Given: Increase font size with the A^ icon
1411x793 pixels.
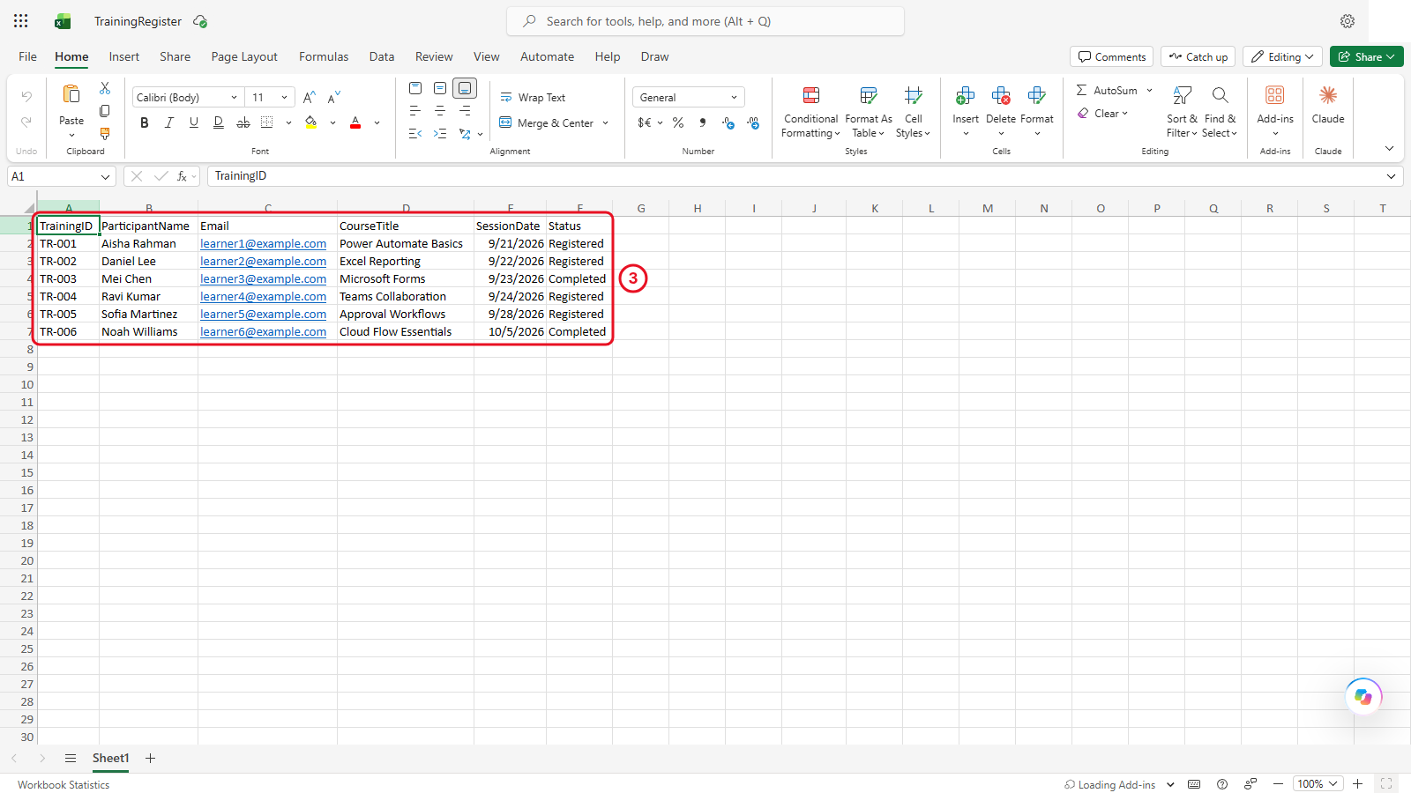Looking at the screenshot, I should pyautogui.click(x=309, y=97).
